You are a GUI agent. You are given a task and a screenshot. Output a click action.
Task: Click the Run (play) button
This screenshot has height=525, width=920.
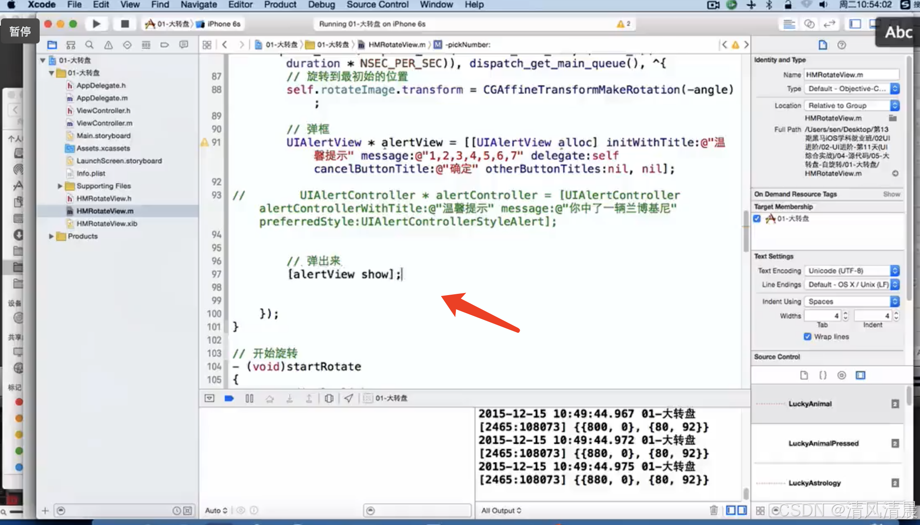pos(97,24)
